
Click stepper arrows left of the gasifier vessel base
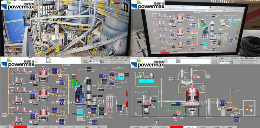tap(181, 104)
